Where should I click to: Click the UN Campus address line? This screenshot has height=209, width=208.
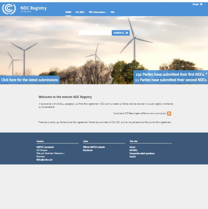42,150
